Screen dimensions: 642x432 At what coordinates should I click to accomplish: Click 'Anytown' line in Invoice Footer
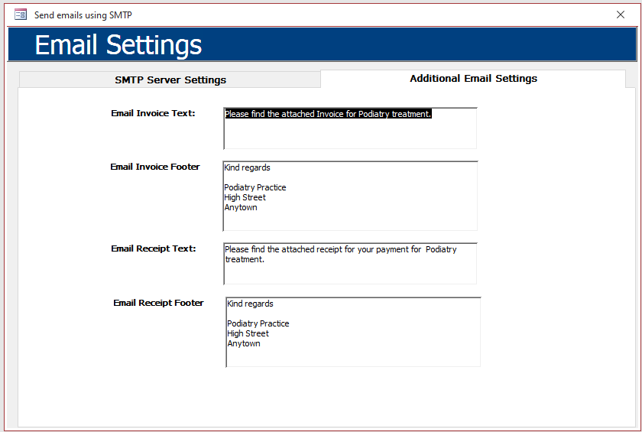click(241, 207)
